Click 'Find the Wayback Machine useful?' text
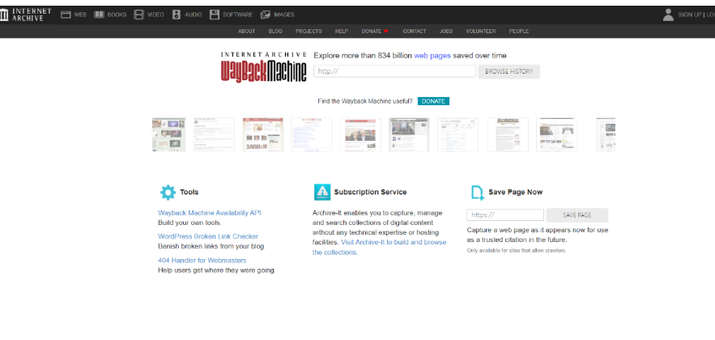 [x=365, y=101]
